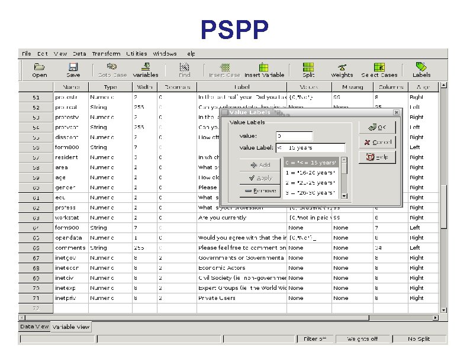Click the main vertical scrollbar up arrow
The width and height of the screenshot is (470, 352).
443,85
